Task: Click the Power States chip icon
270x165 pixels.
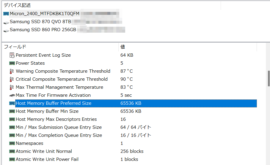Action: point(12,63)
